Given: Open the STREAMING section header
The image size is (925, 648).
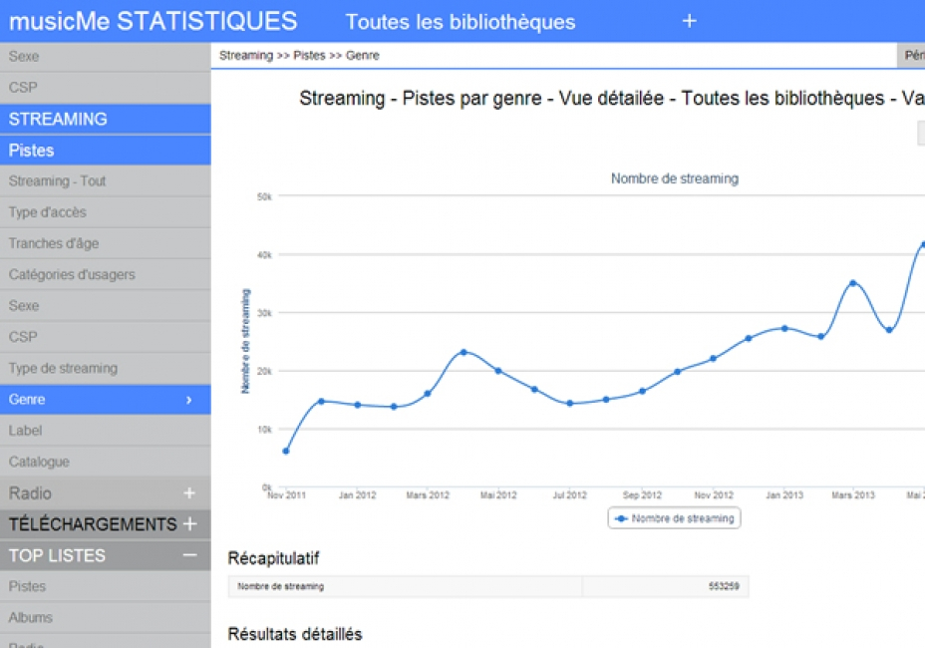Looking at the screenshot, I should click(105, 119).
